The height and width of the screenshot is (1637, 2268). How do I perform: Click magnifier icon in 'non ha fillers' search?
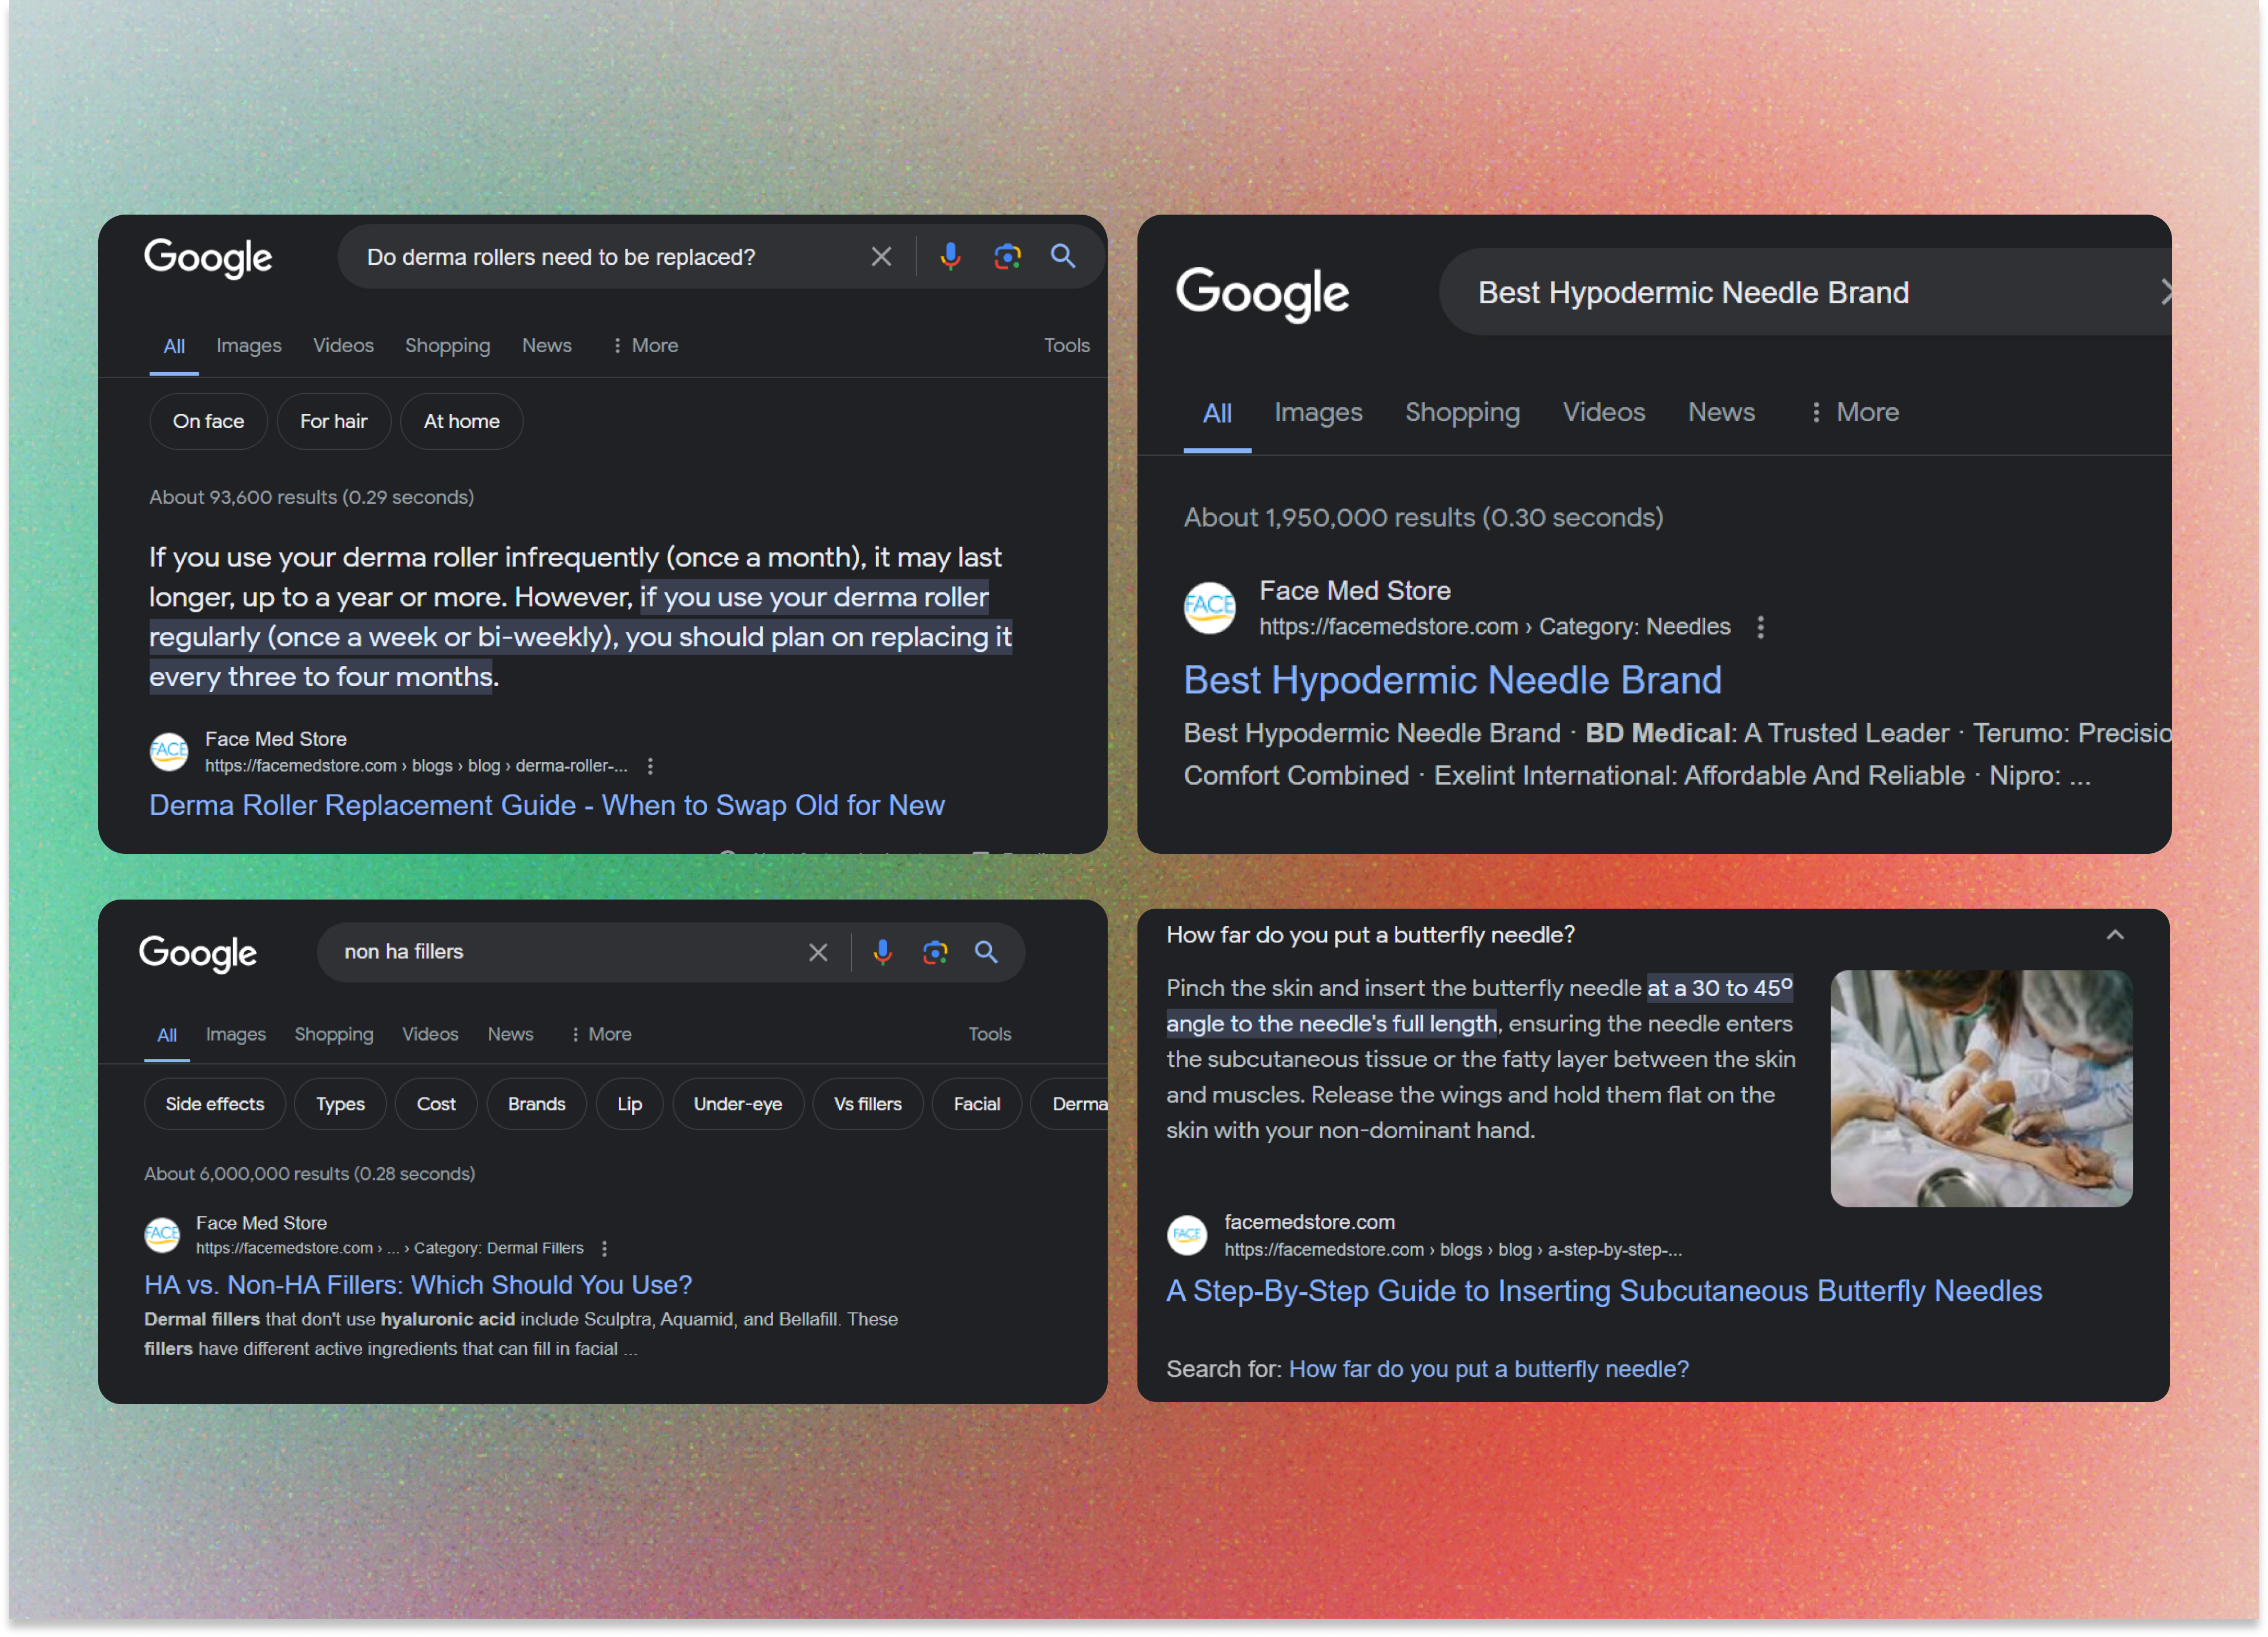click(x=987, y=953)
